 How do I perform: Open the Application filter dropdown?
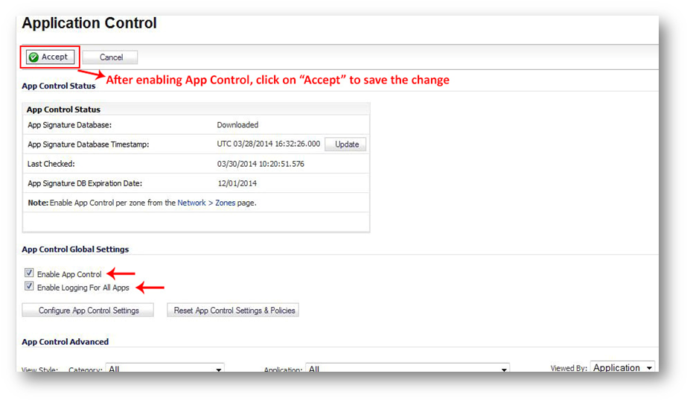point(408,369)
